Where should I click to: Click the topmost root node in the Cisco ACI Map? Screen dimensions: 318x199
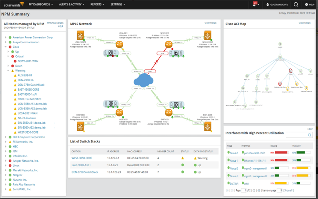(x=280, y=44)
